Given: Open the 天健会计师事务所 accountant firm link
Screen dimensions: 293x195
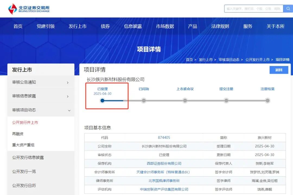Looking at the screenshot, I should pos(163,172).
